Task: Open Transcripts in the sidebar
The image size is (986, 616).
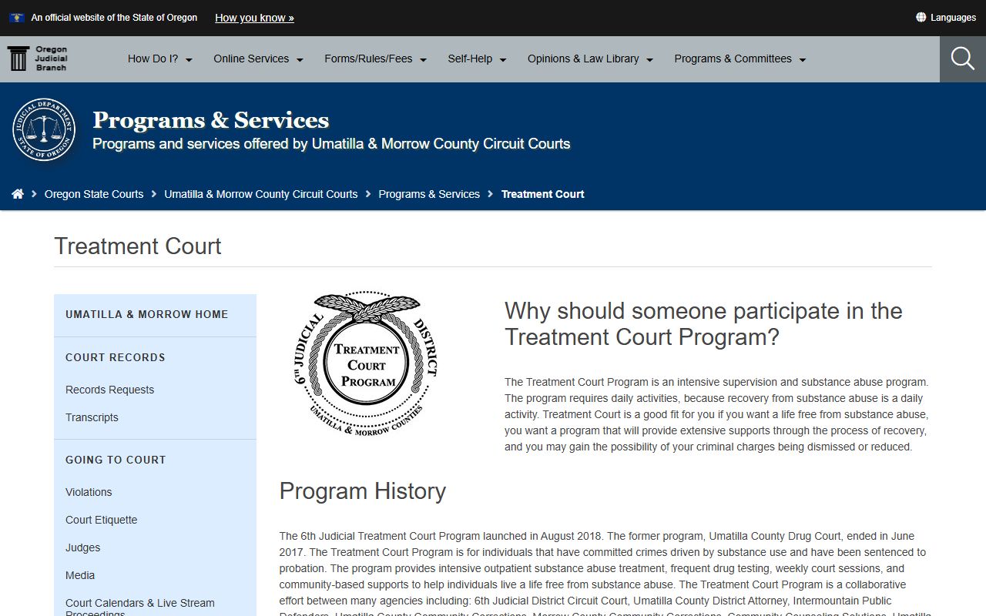Action: point(92,417)
